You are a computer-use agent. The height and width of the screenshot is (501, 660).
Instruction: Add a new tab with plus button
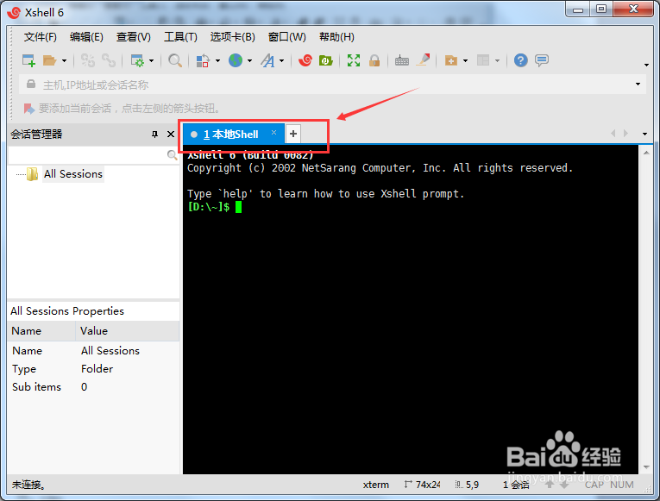click(x=293, y=134)
